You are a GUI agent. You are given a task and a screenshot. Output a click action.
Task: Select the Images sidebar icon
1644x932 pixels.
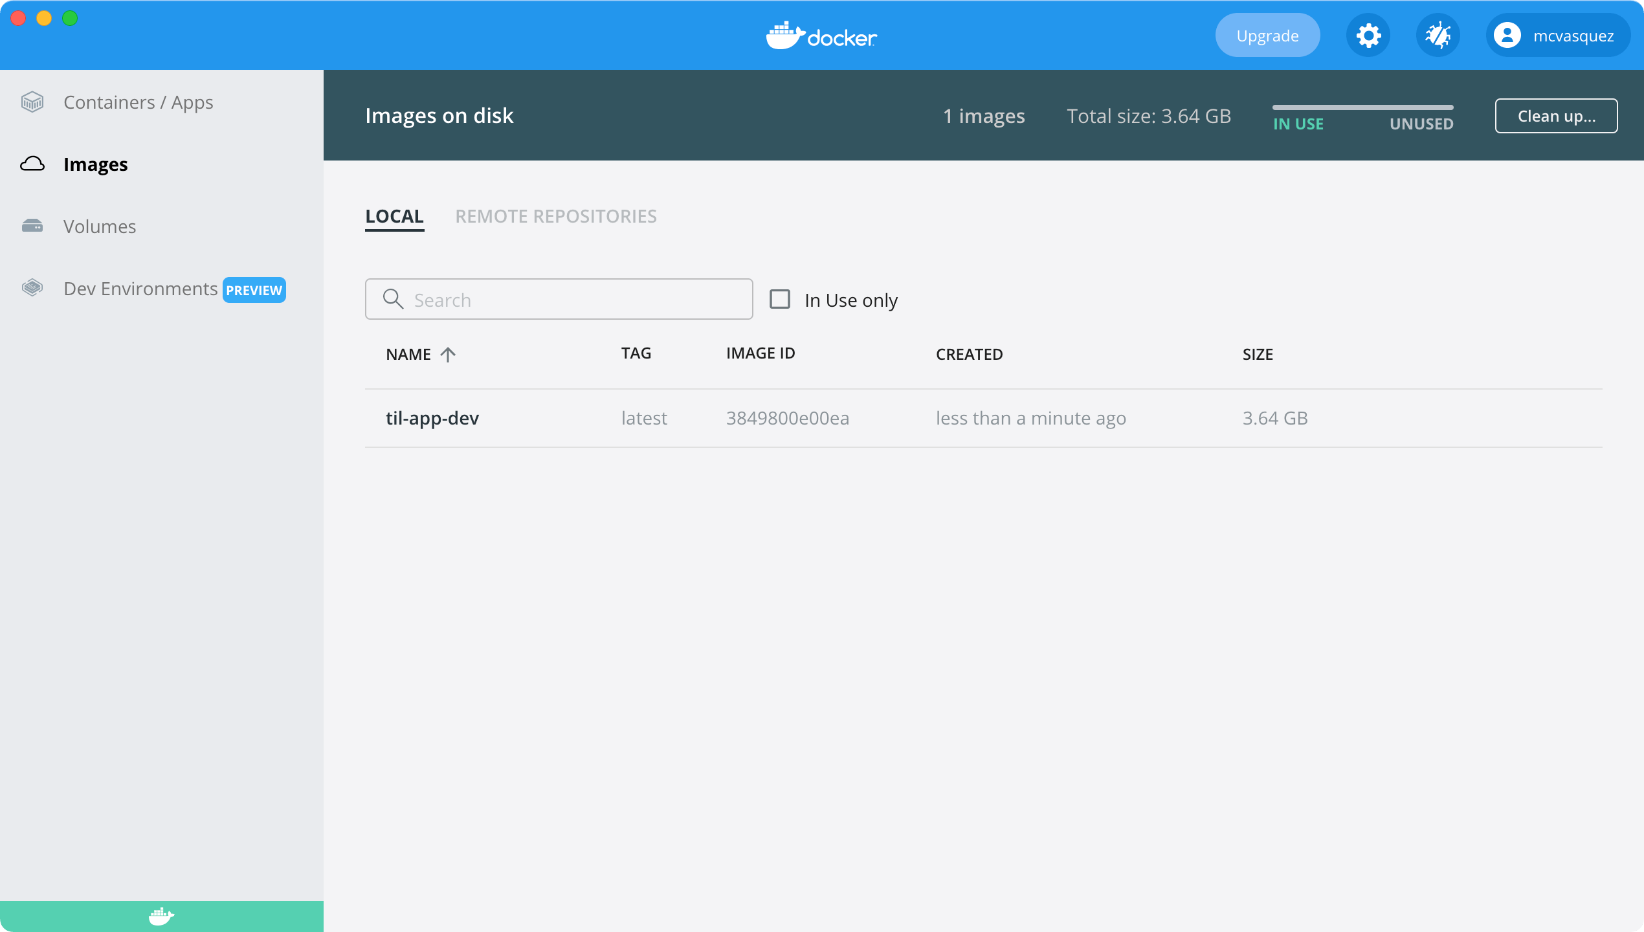(x=33, y=162)
